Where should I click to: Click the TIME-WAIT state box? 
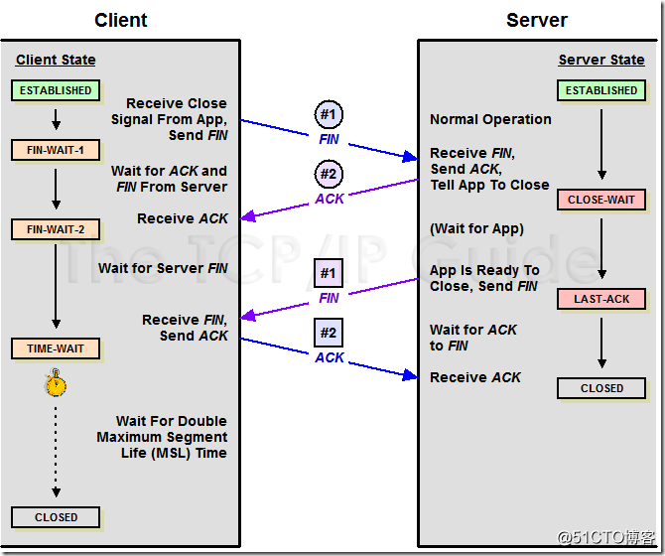[x=56, y=348]
